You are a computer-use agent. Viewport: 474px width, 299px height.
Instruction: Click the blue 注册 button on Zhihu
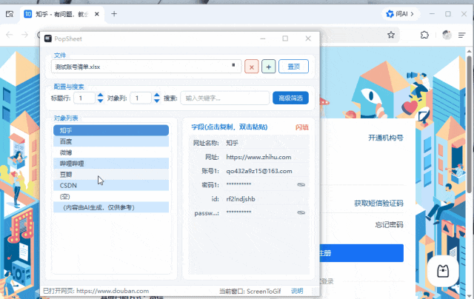click(x=361, y=253)
